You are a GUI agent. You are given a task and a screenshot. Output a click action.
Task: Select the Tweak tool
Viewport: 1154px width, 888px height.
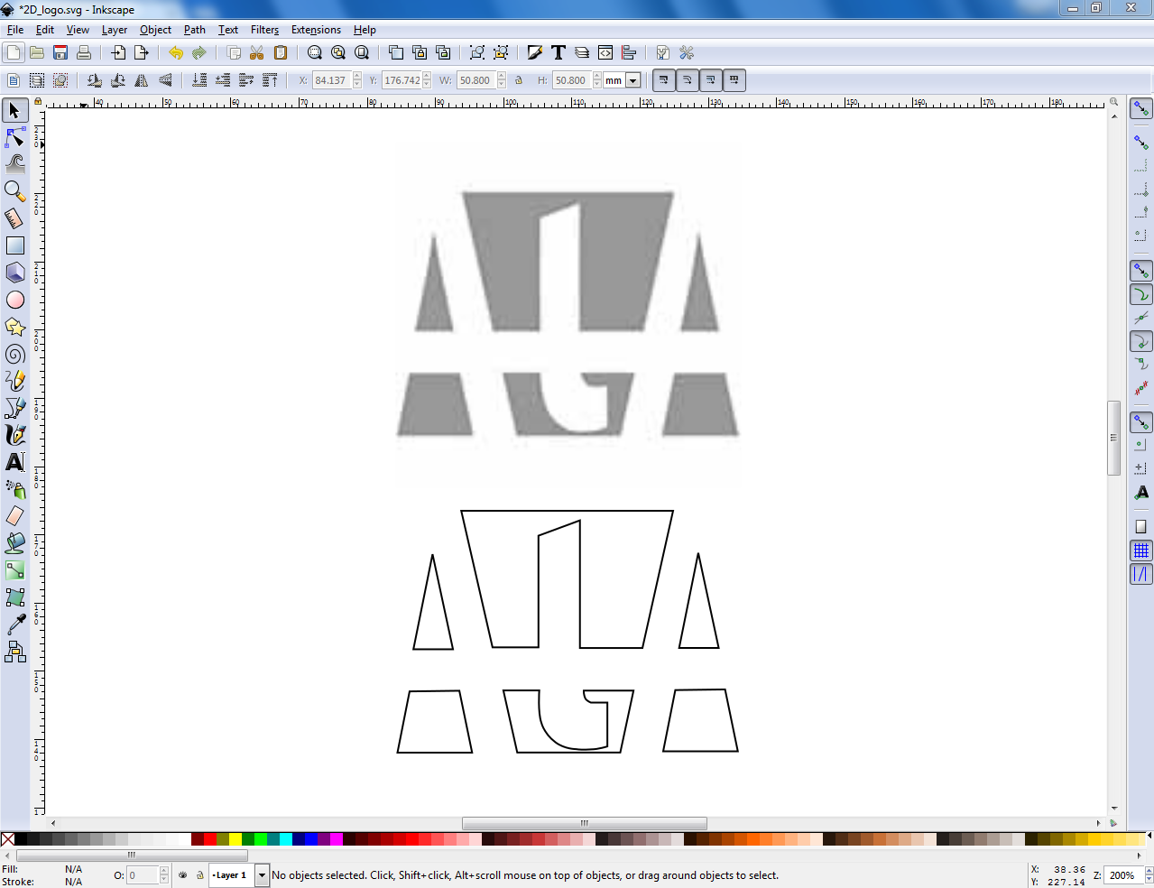pyautogui.click(x=15, y=164)
